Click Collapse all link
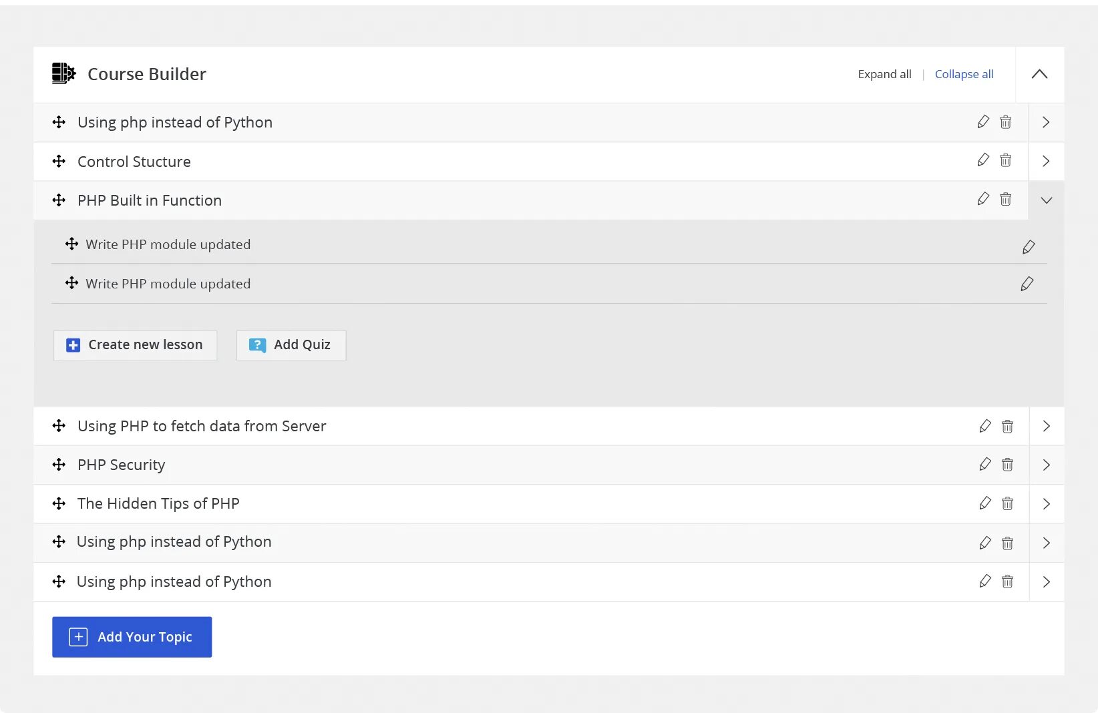This screenshot has height=713, width=1098. click(x=964, y=74)
